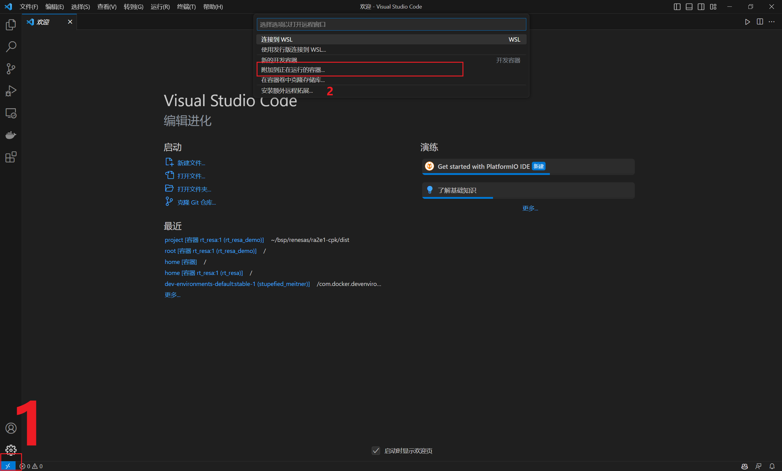Toggle the bottom panel layout icon

click(689, 7)
